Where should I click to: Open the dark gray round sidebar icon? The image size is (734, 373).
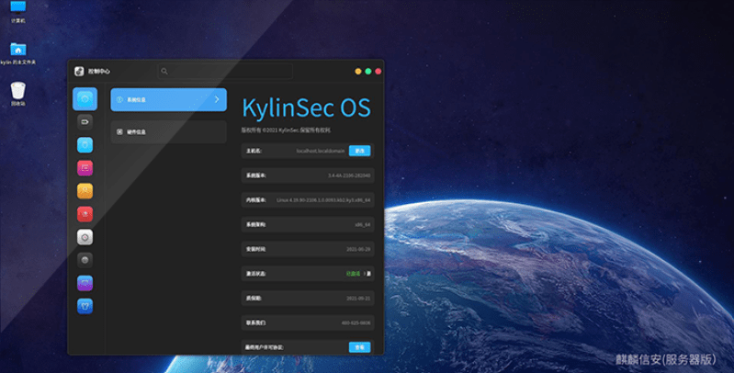point(85,260)
